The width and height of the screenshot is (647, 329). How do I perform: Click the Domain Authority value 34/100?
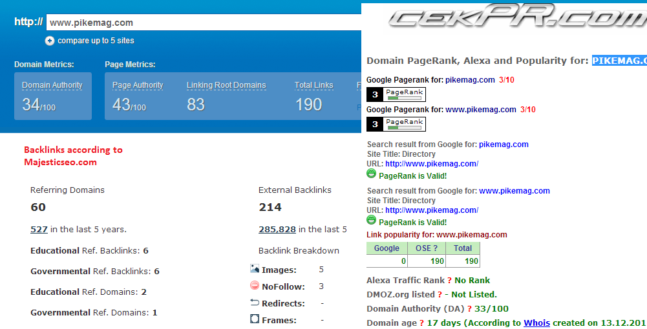(39, 105)
